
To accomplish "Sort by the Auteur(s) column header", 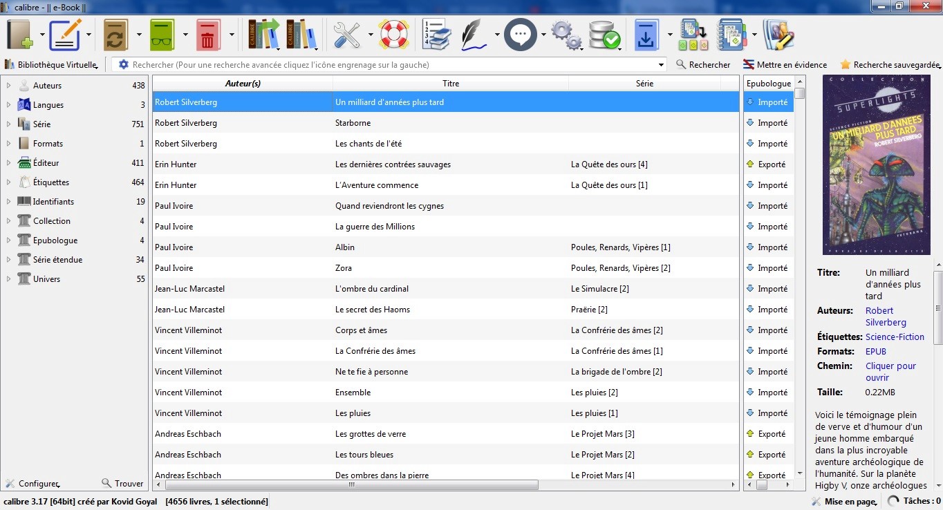I will pyautogui.click(x=243, y=84).
